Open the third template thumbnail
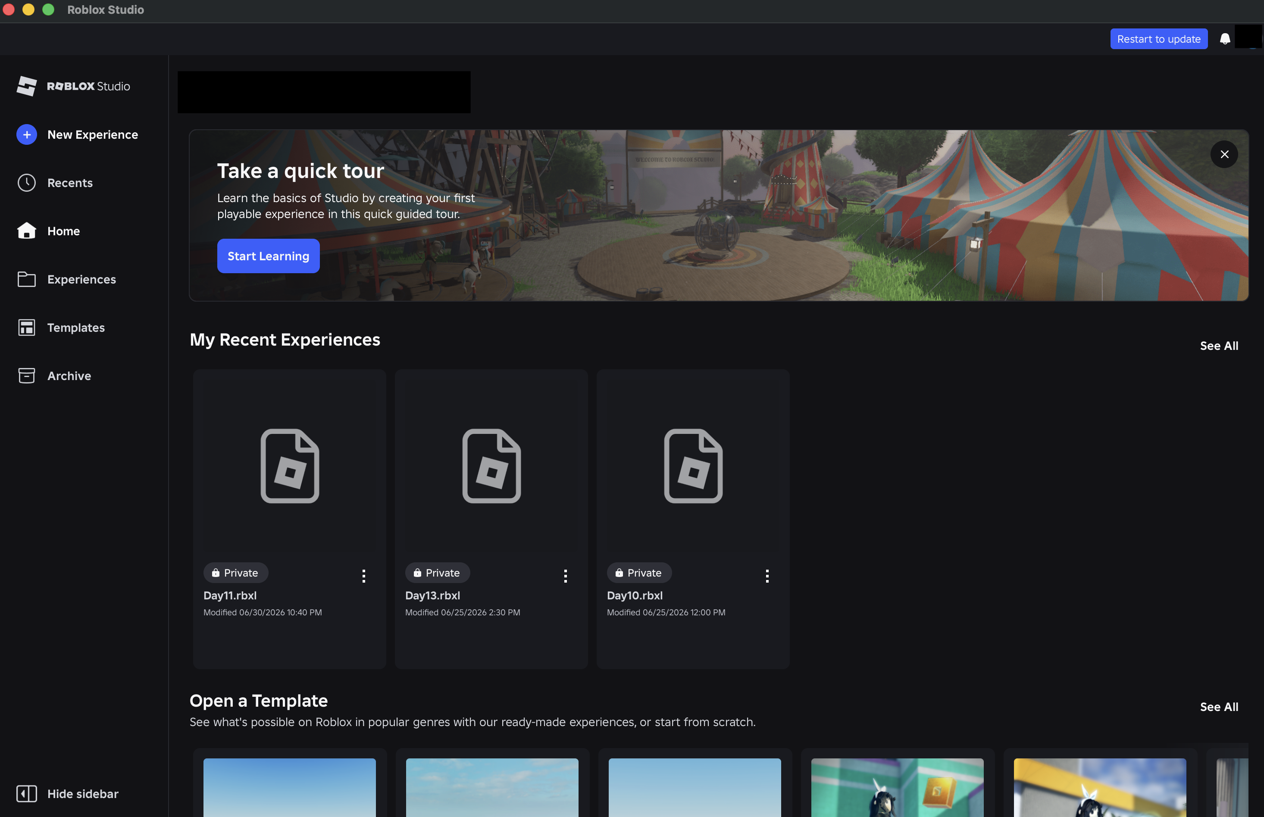The image size is (1264, 817). [x=695, y=787]
